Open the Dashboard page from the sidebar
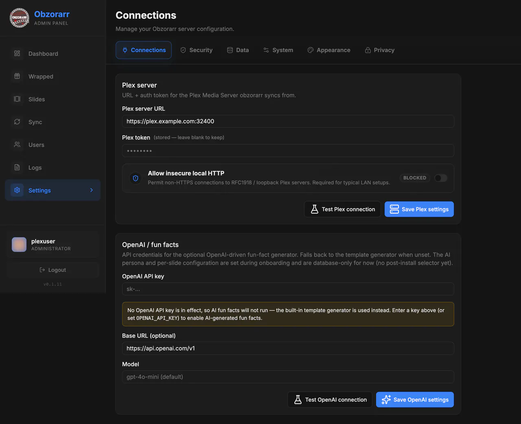Viewport: 521px width, 424px height. 53,53
